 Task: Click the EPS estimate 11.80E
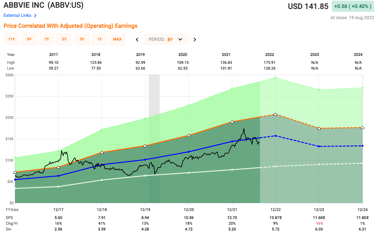coord(363,217)
